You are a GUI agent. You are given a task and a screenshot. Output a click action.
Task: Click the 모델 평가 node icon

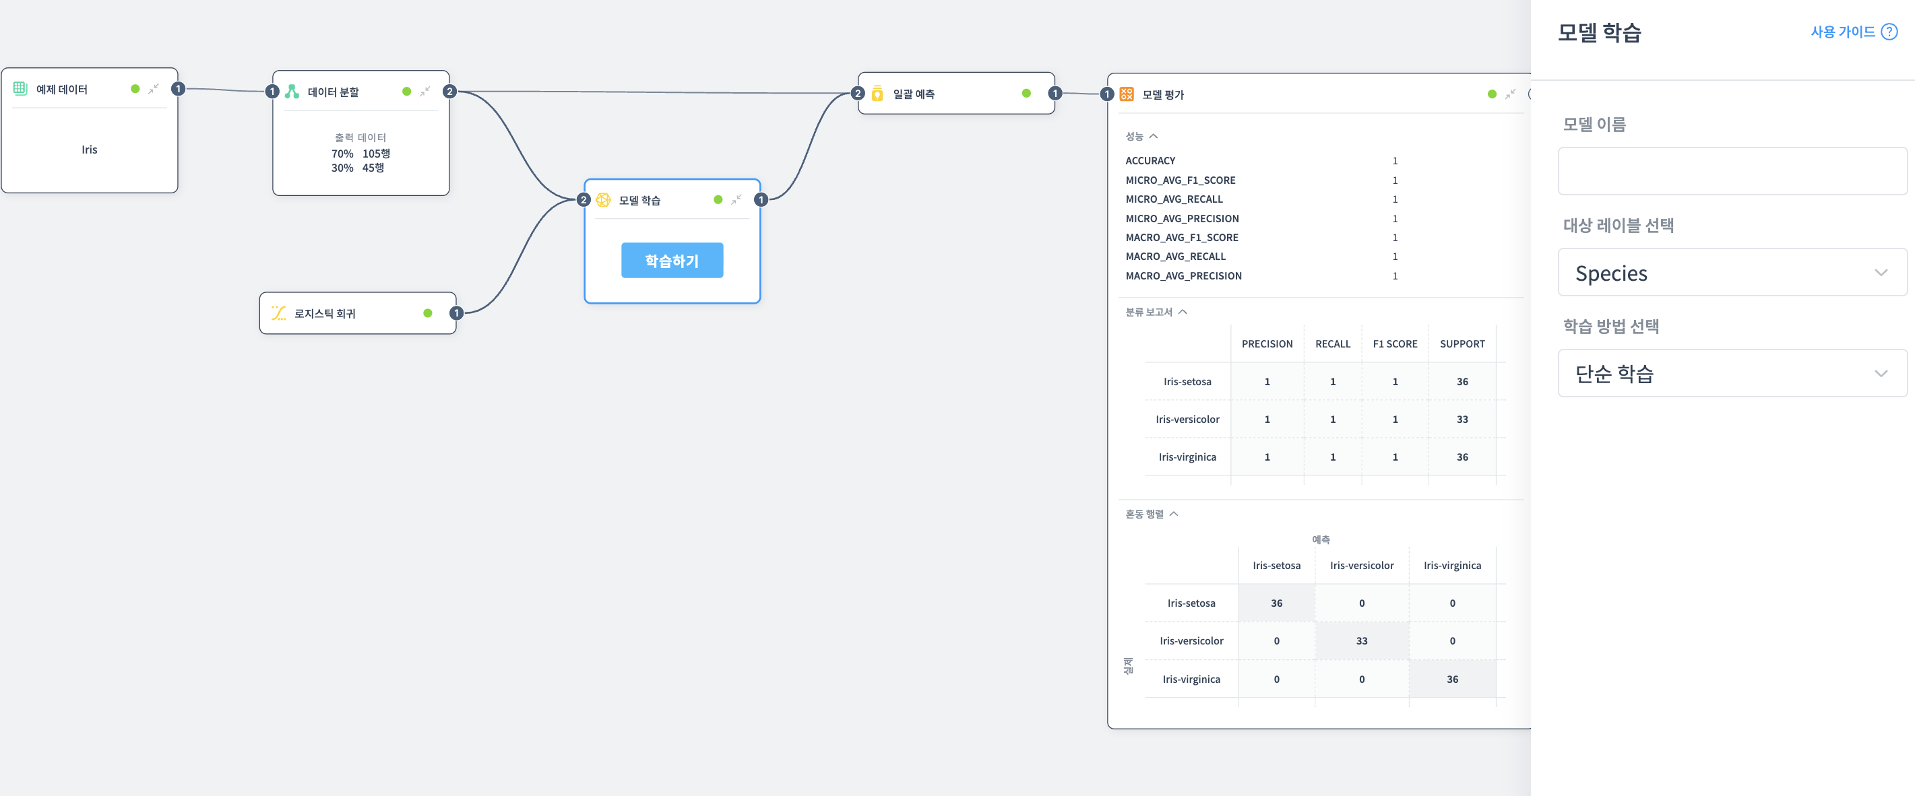tap(1126, 94)
